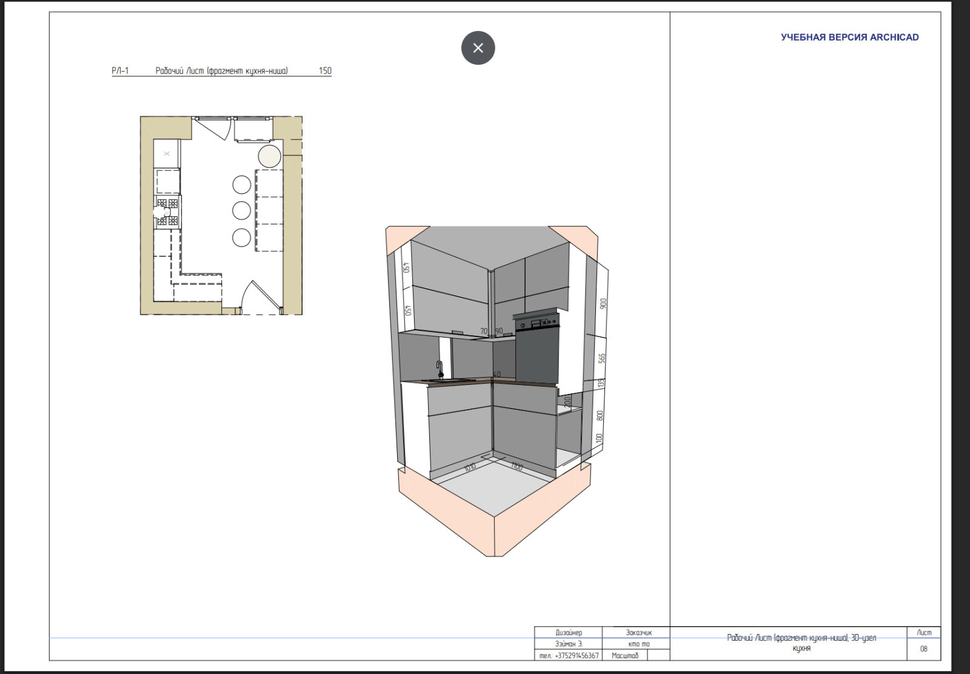Click the 'РЛ-1' drawing ID label
The image size is (970, 674).
(120, 71)
